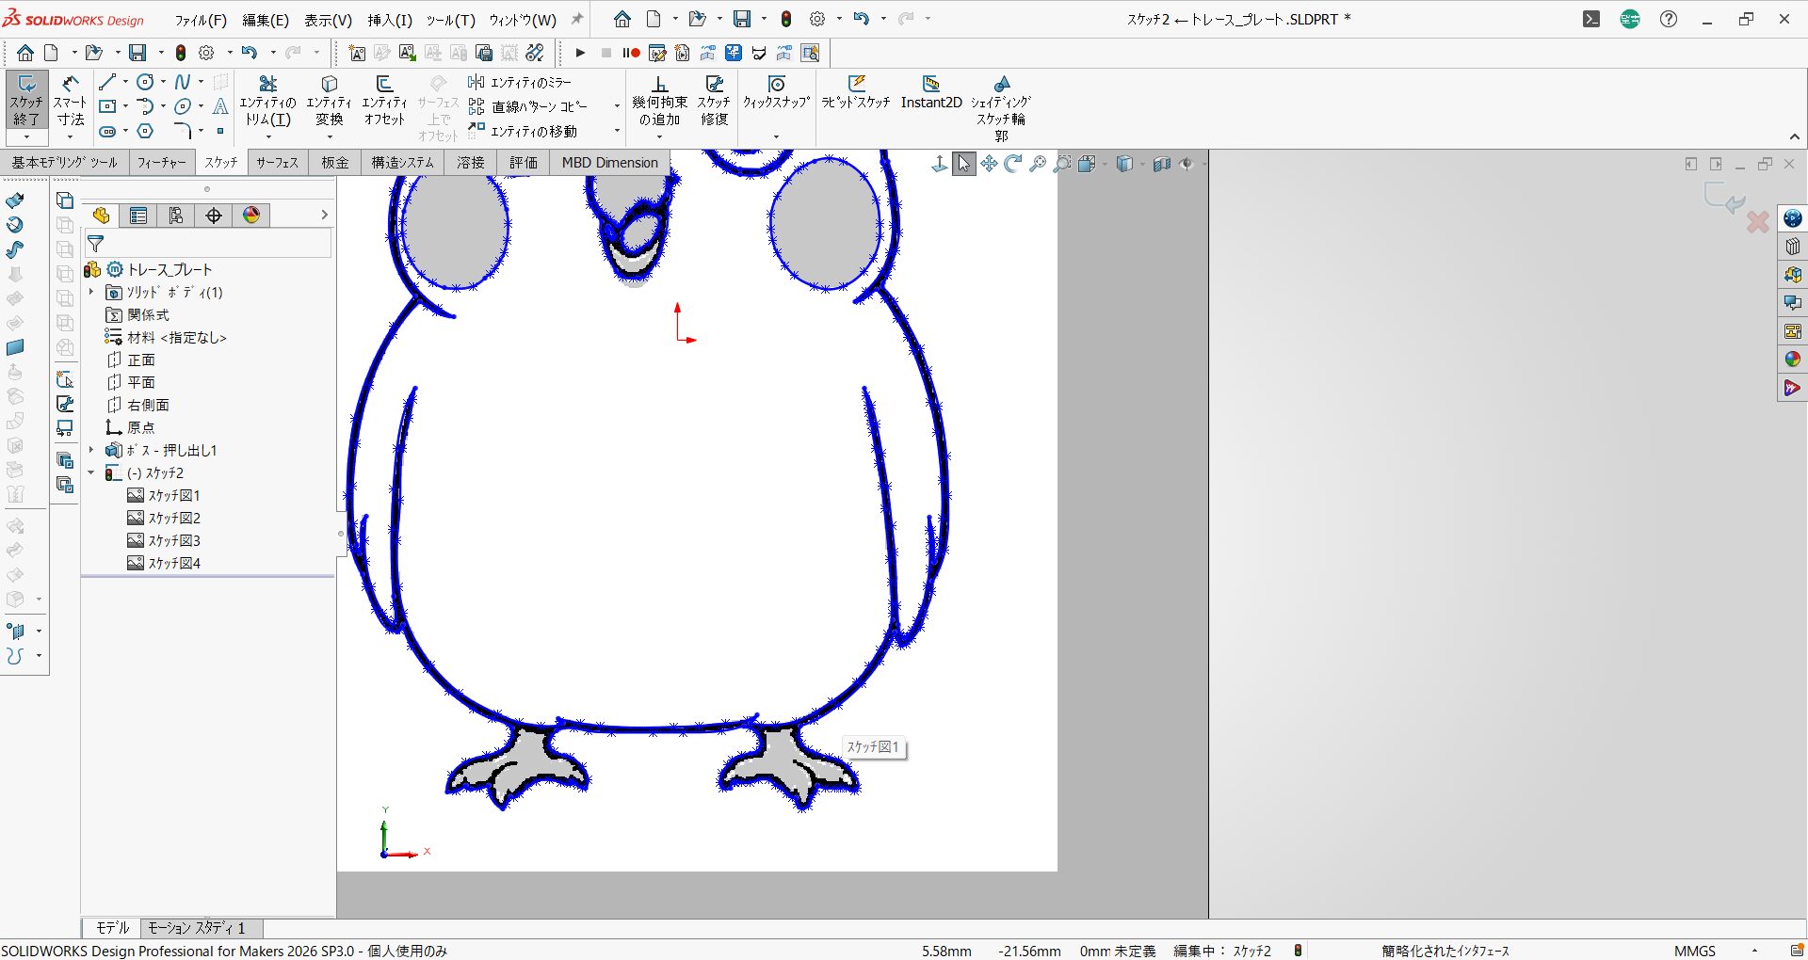Click the command prompt icon in title bar
The height and width of the screenshot is (960, 1808).
tap(1591, 19)
